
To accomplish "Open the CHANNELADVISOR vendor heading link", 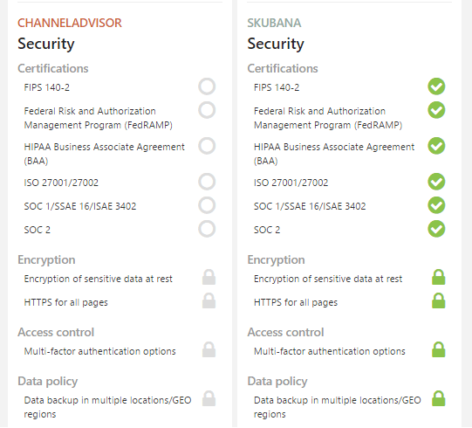I will pos(70,23).
